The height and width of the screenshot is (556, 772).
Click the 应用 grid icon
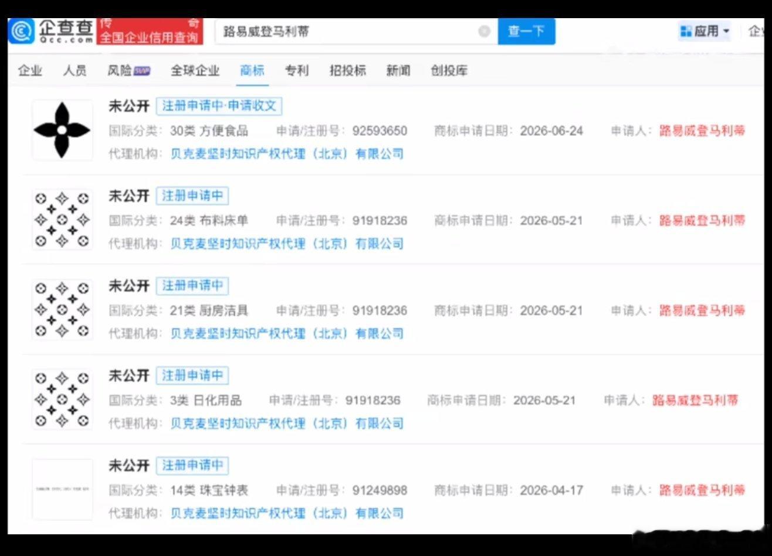coord(685,32)
